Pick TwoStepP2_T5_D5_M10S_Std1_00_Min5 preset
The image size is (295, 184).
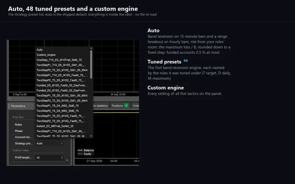[x=63, y=100]
